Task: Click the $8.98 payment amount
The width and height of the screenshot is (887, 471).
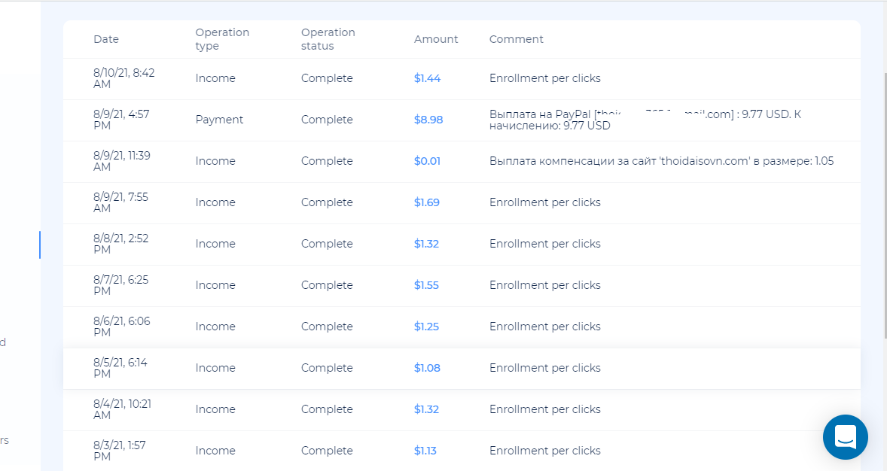Action: [x=428, y=120]
